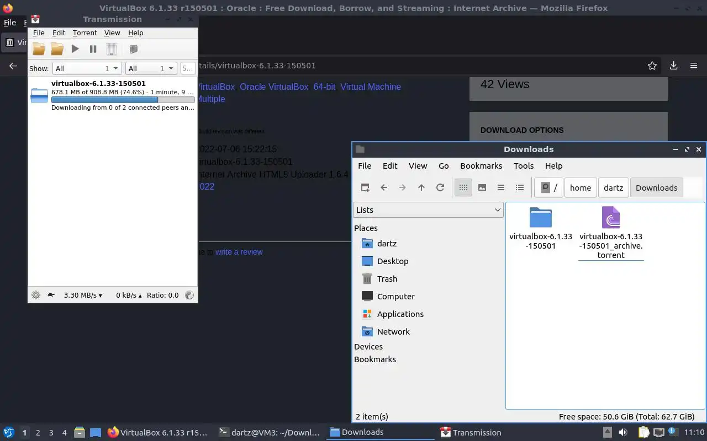Viewport: 707px width, 441px height.
Task: Click the Downloads path button
Action: (x=657, y=187)
